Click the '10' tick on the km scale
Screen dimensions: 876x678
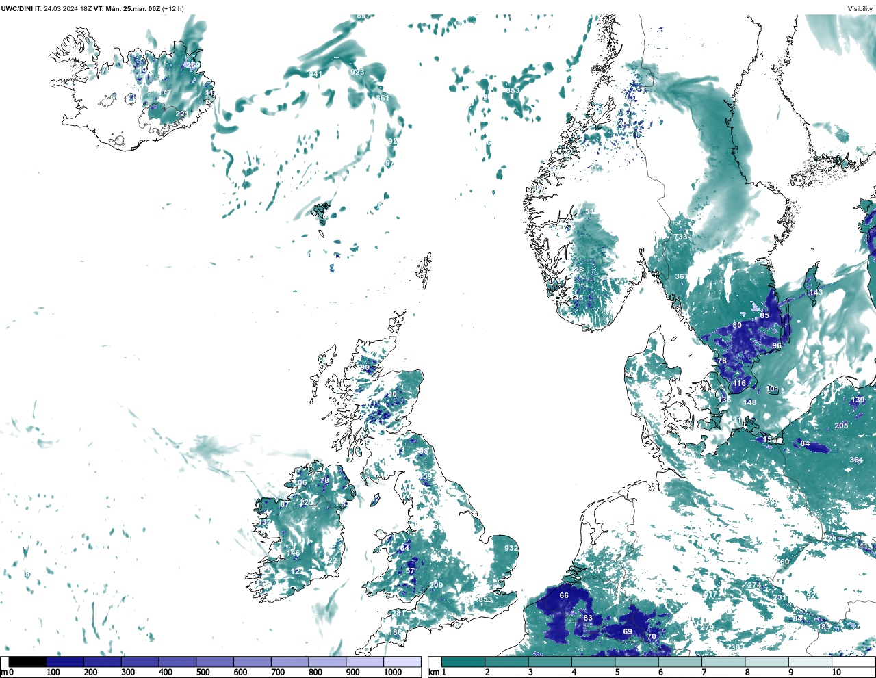[836, 673]
